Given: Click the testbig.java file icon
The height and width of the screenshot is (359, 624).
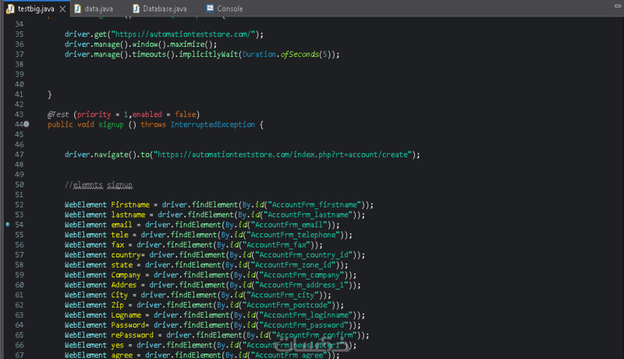Looking at the screenshot, I should 10,9.
